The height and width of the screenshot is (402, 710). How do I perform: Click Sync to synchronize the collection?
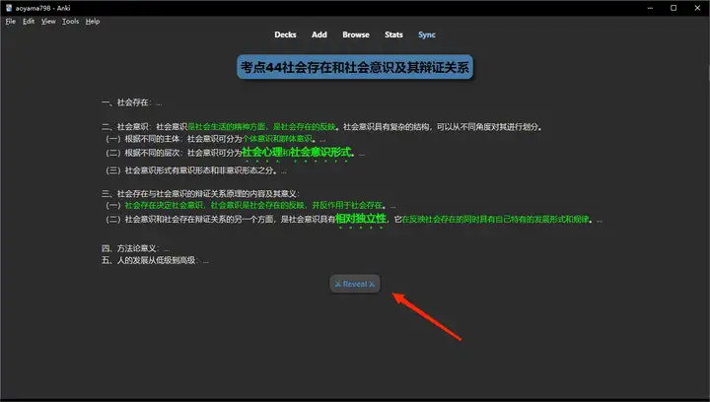click(x=426, y=34)
